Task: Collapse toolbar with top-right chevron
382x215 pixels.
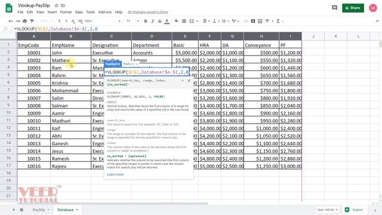Action: (377, 21)
